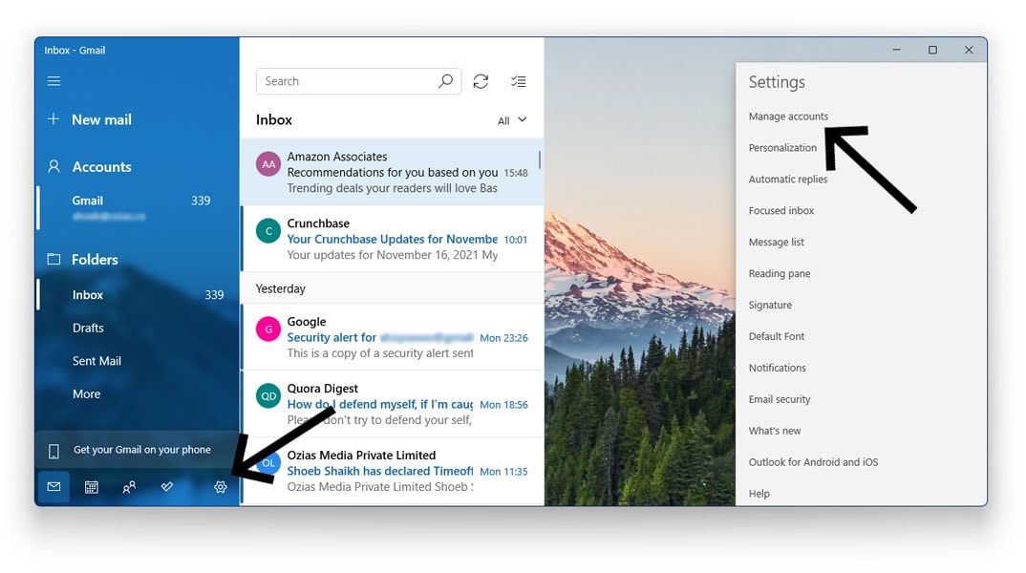
Task: Open Signature settings
Action: pyautogui.click(x=770, y=305)
